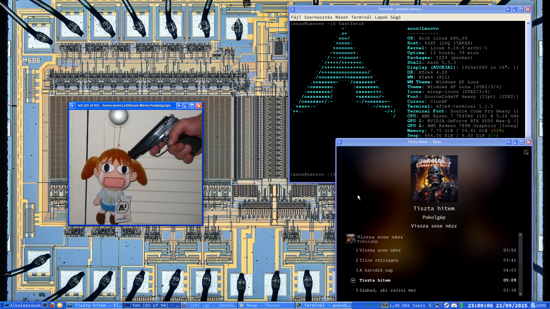Click the Steam tray icon
Image resolution: width=550 pixels, height=309 pixels.
coord(446,305)
